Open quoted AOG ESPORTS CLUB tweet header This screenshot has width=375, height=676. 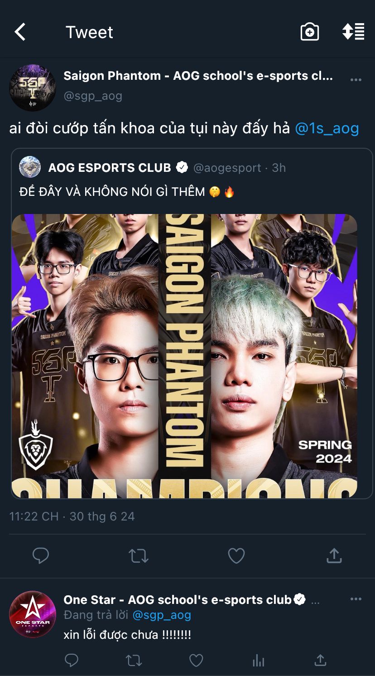click(x=152, y=168)
